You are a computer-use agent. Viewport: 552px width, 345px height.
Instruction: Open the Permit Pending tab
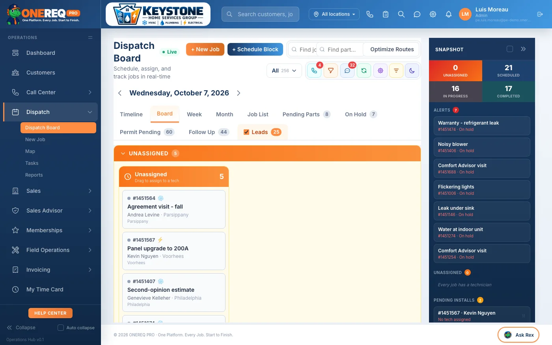click(x=147, y=132)
